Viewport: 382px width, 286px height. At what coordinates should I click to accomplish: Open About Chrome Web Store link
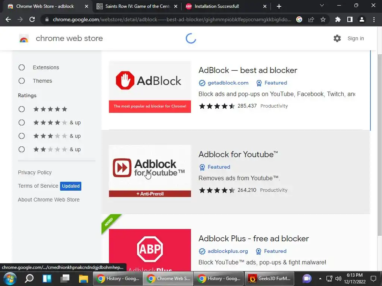(49, 200)
